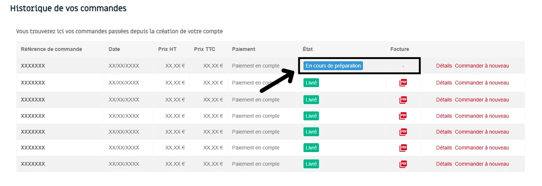
Task: Download the PDF invoice in the last row
Action: (x=403, y=164)
